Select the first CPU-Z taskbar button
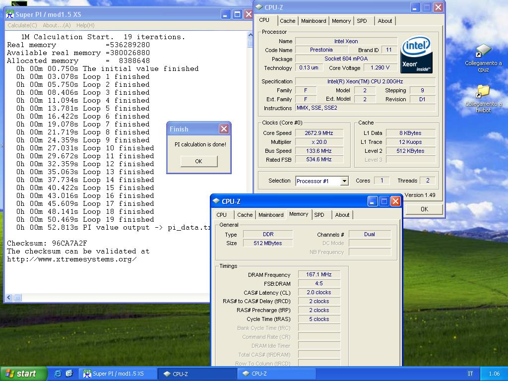This screenshot has width=508, height=381. point(197,374)
